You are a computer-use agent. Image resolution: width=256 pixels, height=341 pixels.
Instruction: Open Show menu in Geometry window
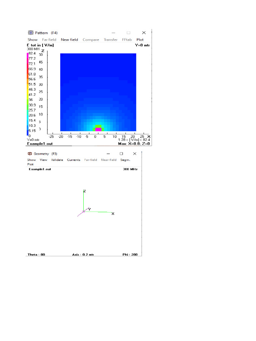tap(31, 160)
